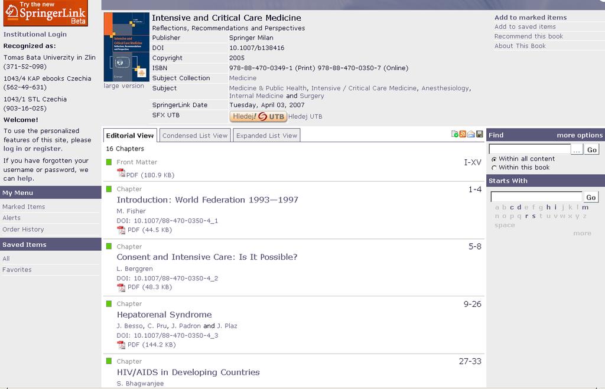Click the Go button in Starts With panel

pyautogui.click(x=591, y=197)
